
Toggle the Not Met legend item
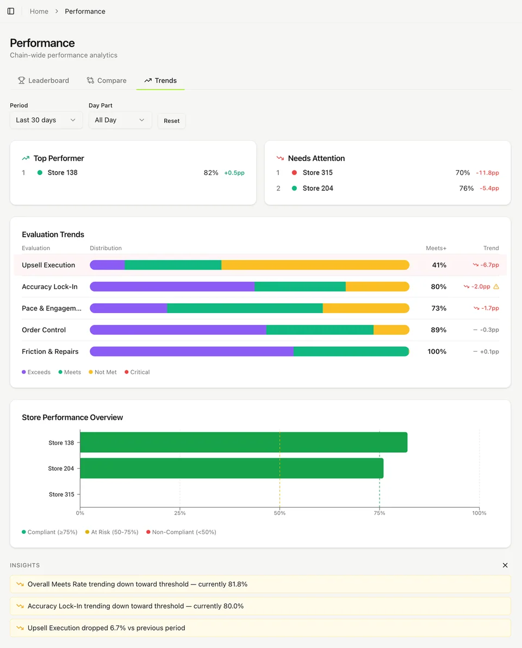(103, 372)
